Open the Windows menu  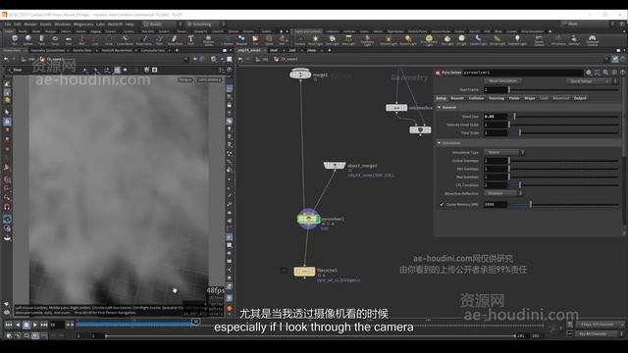[62, 24]
